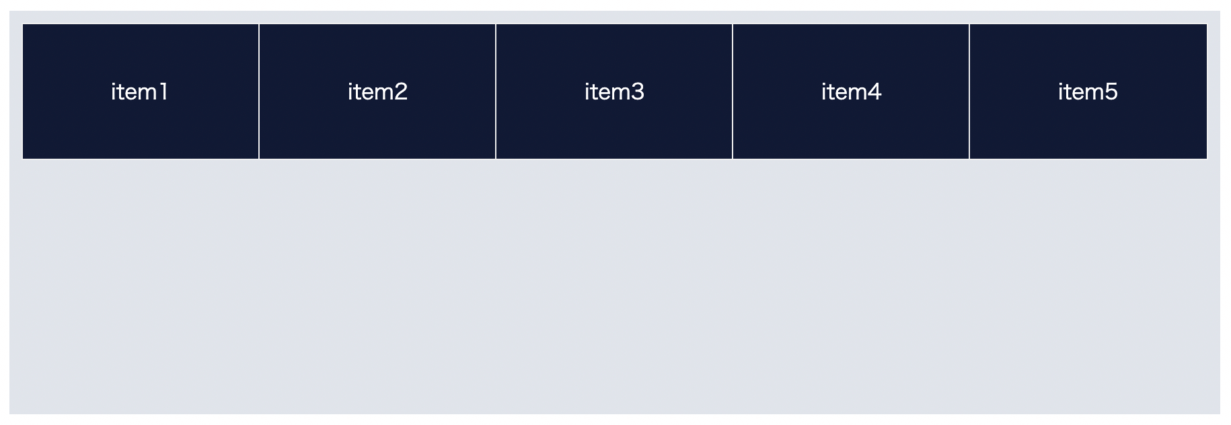
Task: Click the "item5" text label
Action: (1088, 91)
